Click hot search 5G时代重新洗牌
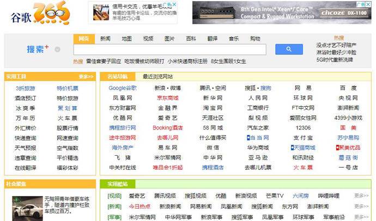The height and width of the screenshot is (221, 376). pyautogui.click(x=335, y=60)
